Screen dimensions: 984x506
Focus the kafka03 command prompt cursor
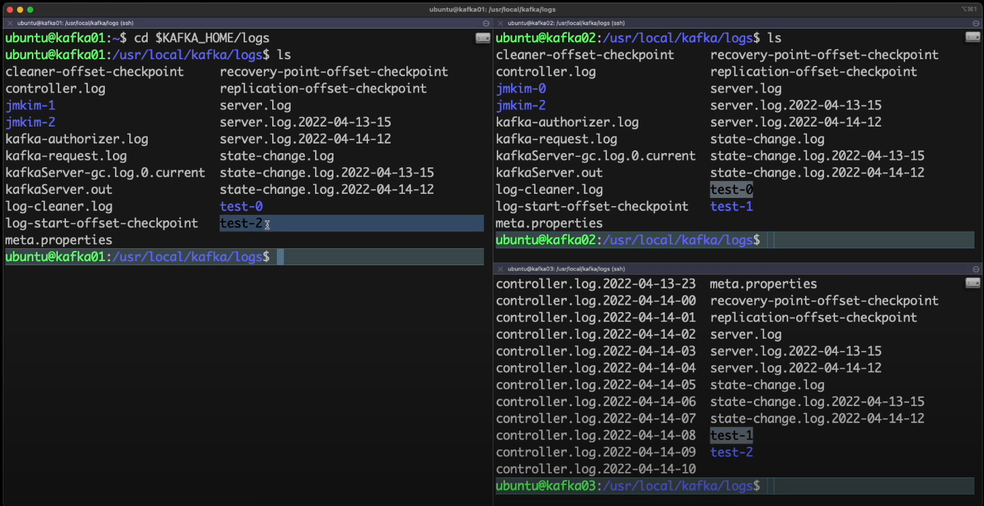(770, 486)
